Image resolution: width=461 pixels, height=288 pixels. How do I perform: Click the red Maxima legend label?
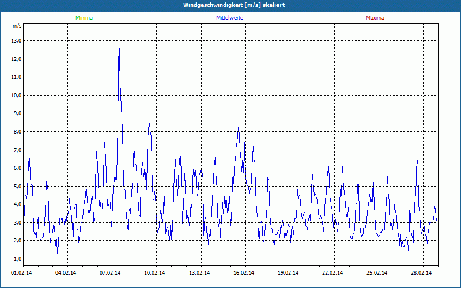pos(375,18)
